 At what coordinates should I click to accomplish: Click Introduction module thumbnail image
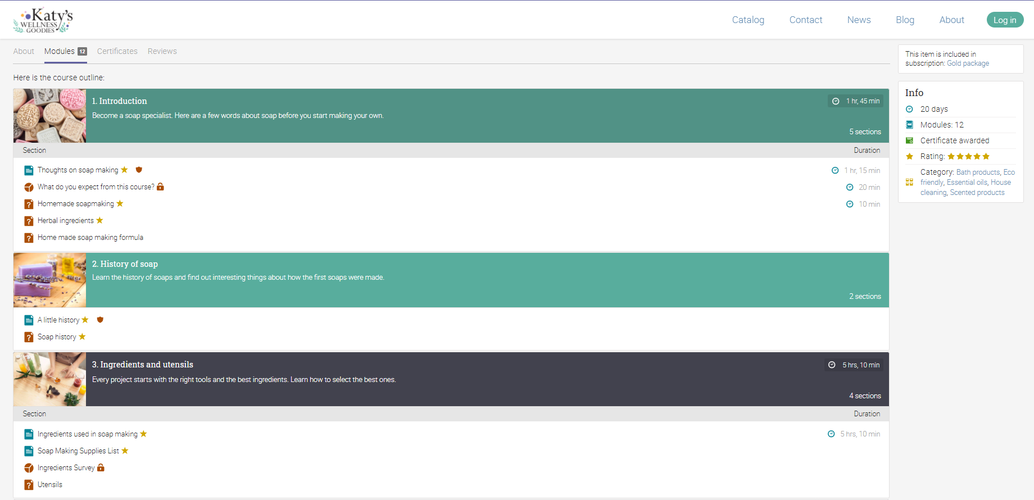coord(50,116)
